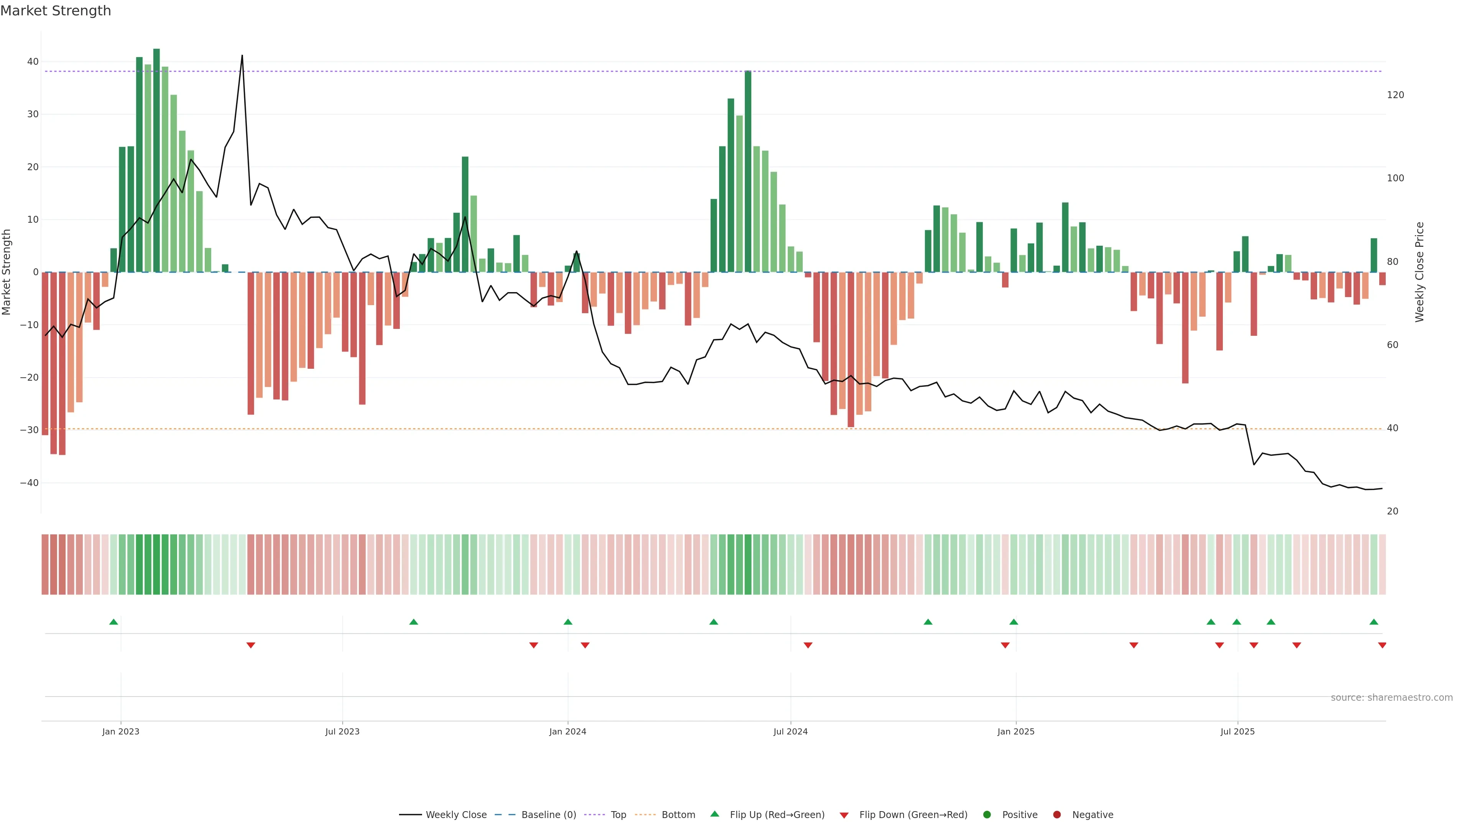Click the flip-up triangle nearest Jan 2024

pos(567,622)
